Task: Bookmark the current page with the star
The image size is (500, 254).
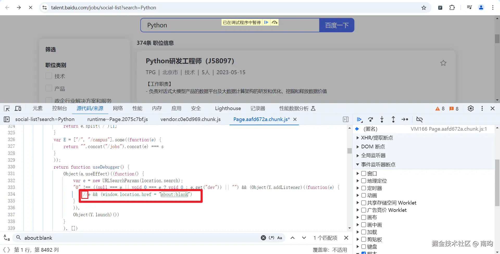Action: (424, 8)
